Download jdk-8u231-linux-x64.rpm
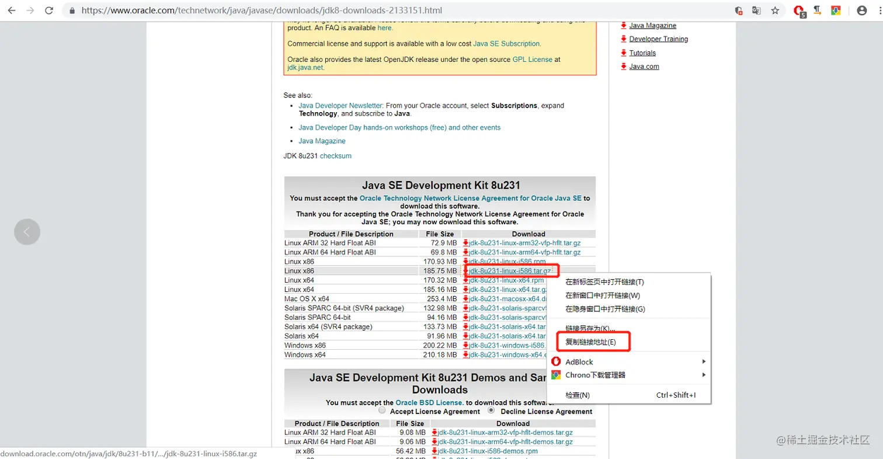 [506, 280]
